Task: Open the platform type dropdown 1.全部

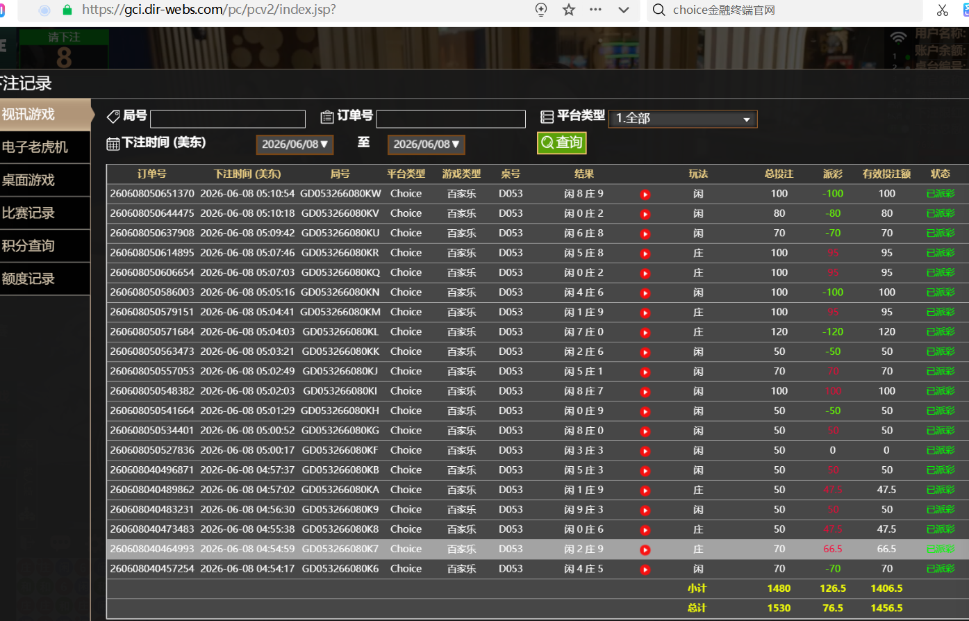Action: tap(683, 119)
